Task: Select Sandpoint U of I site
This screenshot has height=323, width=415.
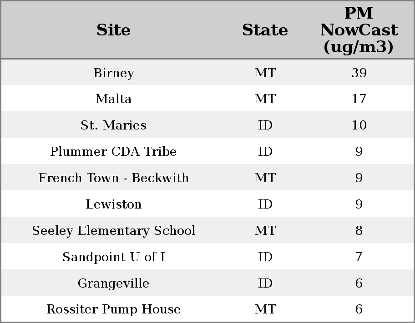Action: 113,257
